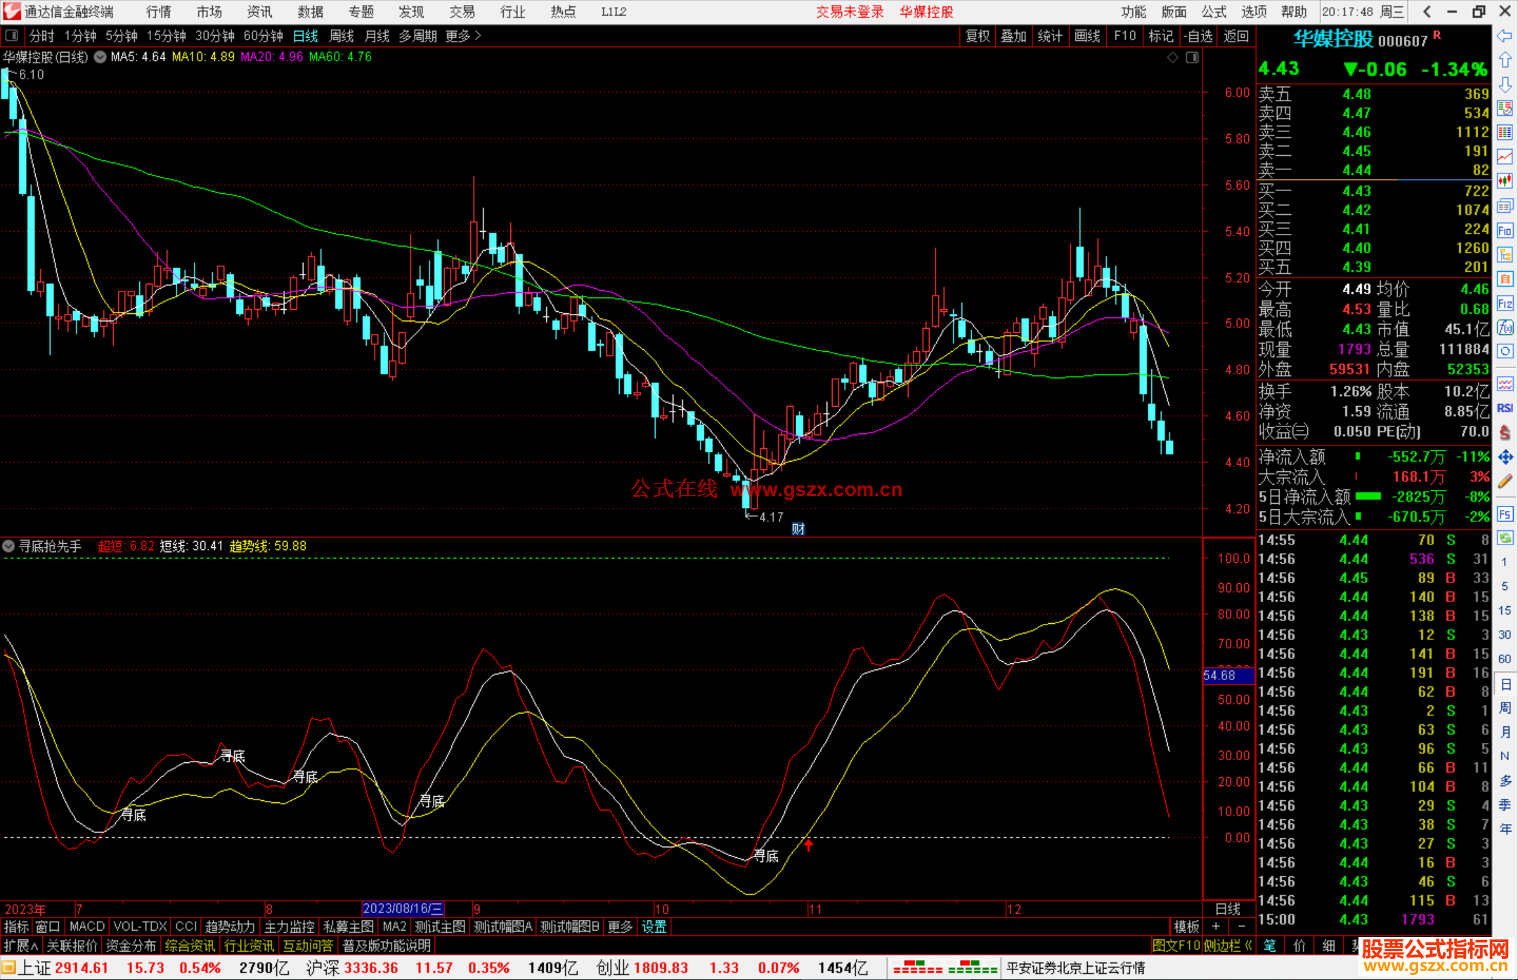Expand the 更多 periods dropdown
This screenshot has width=1518, height=980.
point(463,36)
